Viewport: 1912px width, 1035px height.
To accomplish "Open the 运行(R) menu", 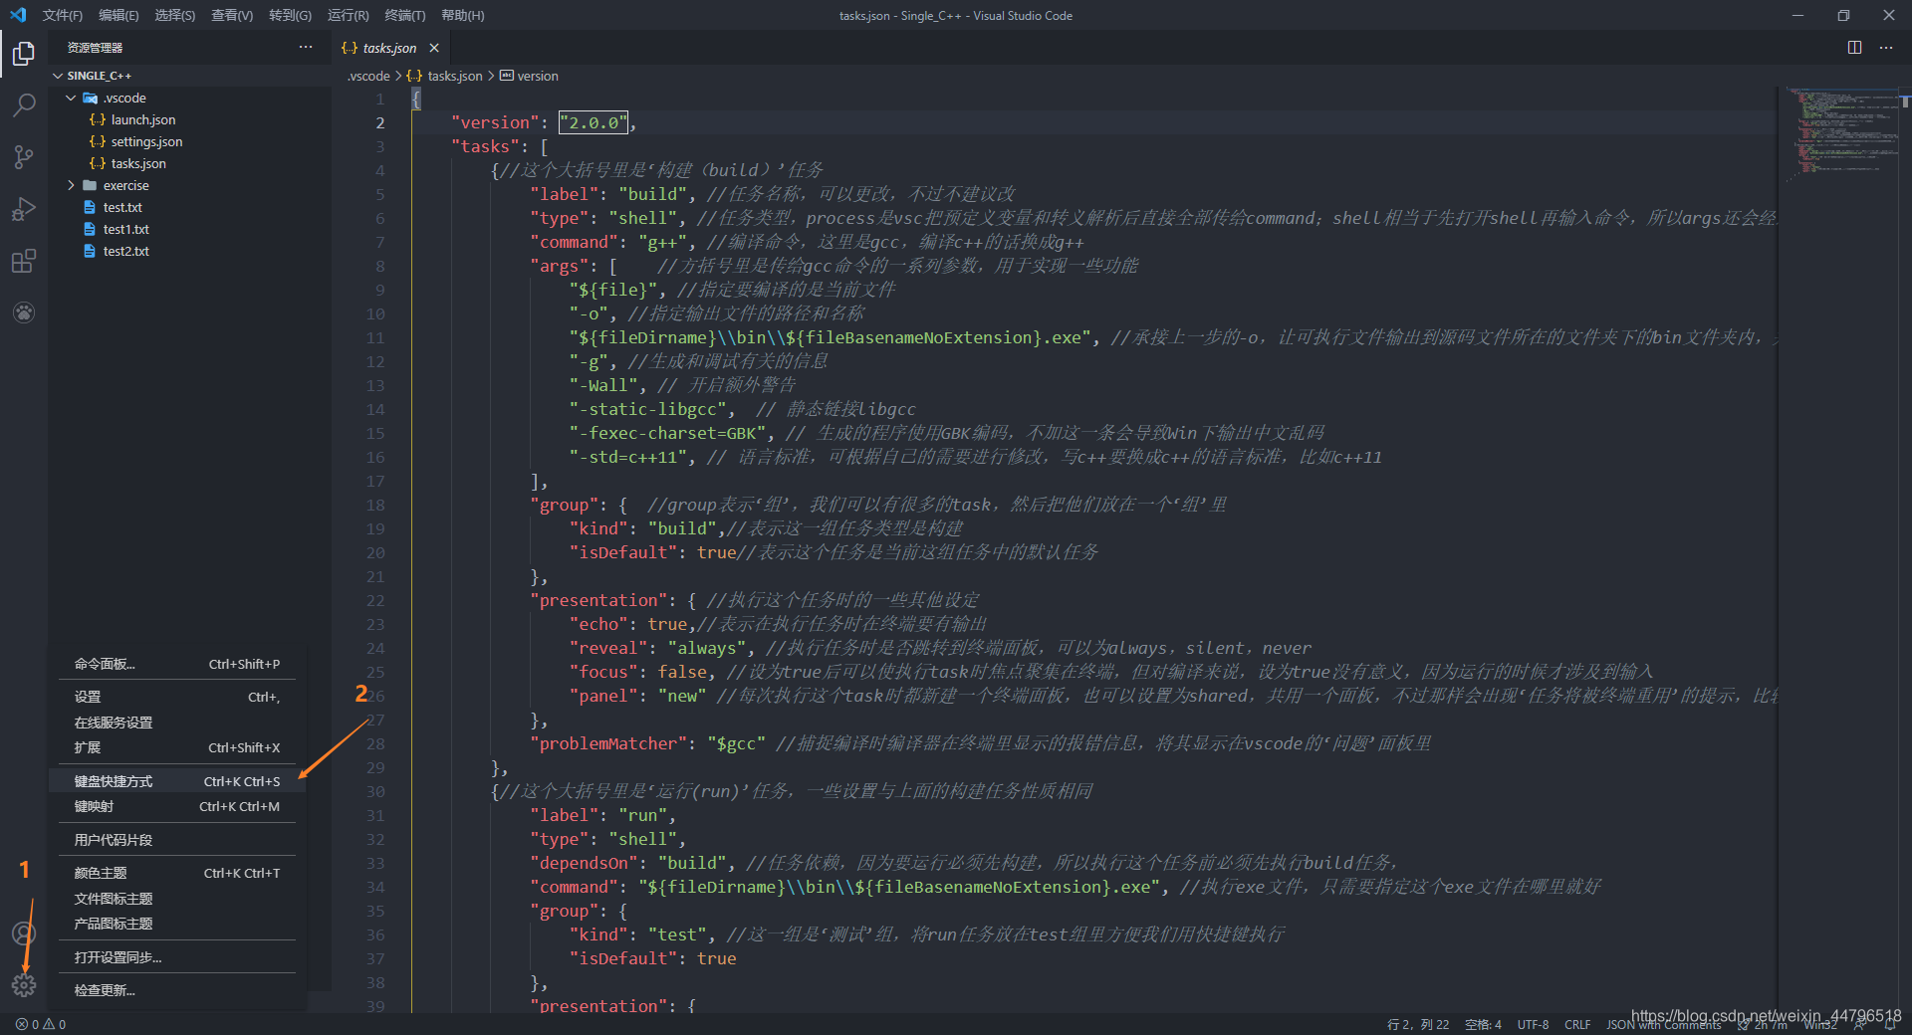I will click(x=348, y=15).
